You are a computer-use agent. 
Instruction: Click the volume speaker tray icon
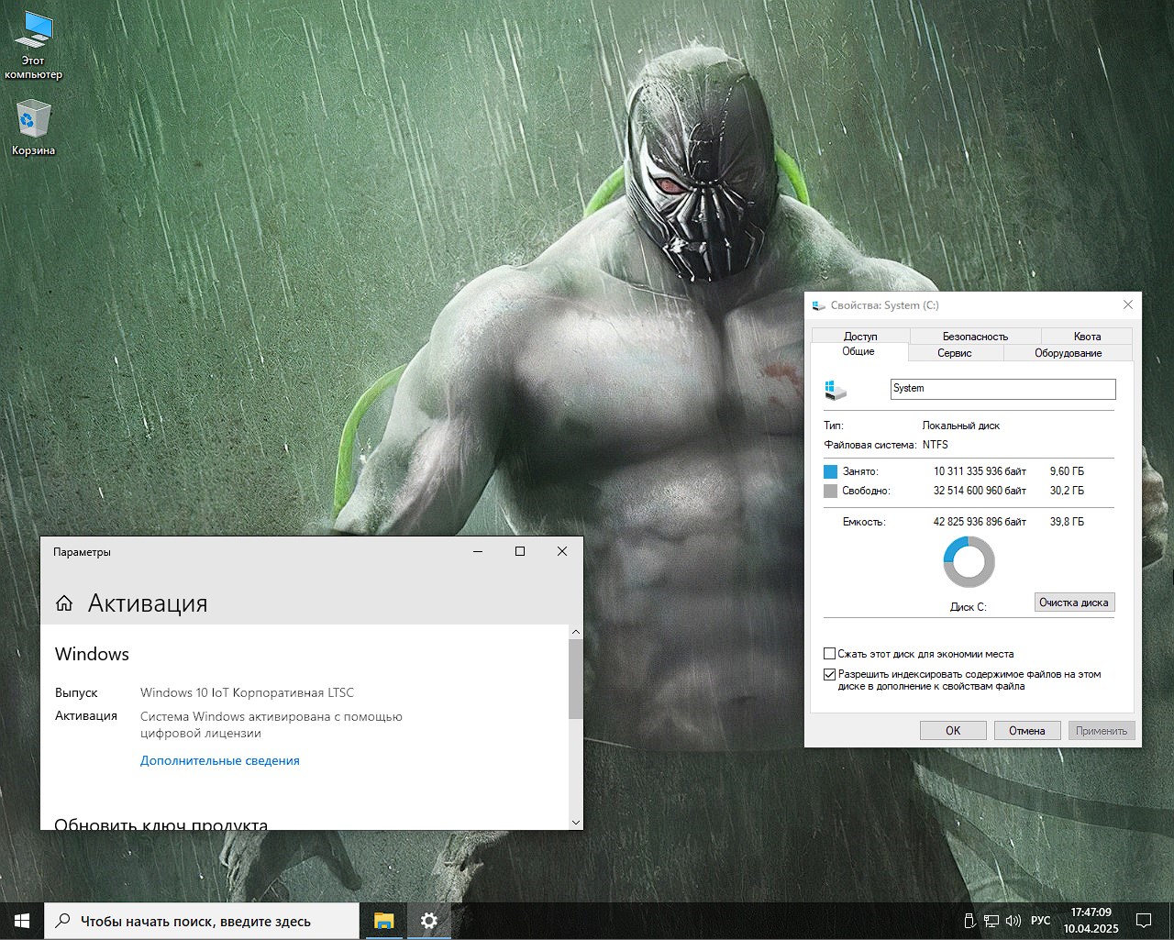pos(1013,921)
